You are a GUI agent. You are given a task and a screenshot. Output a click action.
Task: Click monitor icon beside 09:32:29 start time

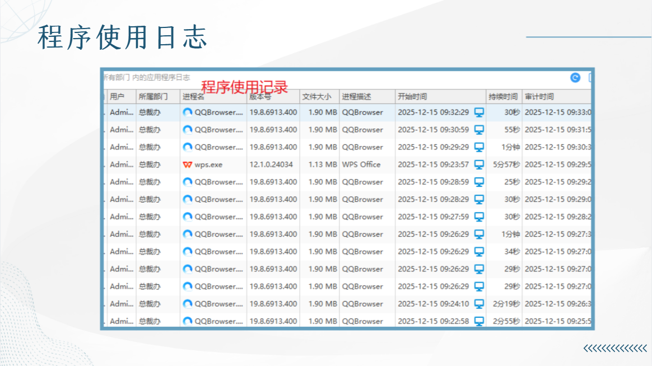point(479,112)
